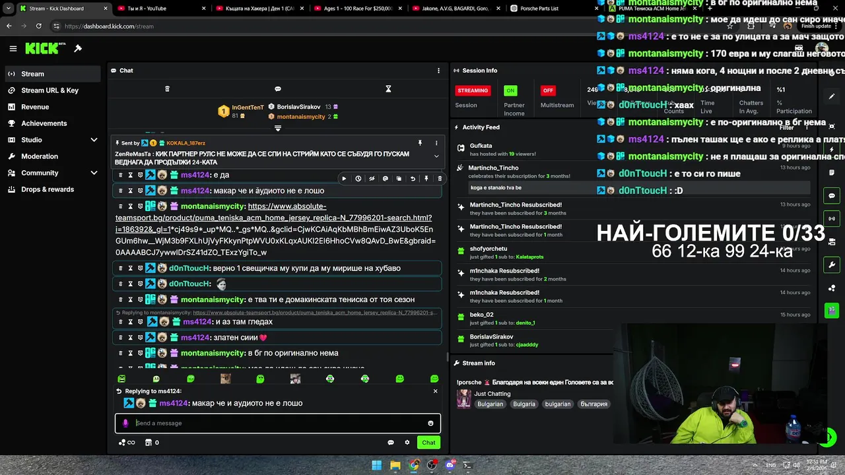Click the wrench icon on right sidebar

click(x=832, y=265)
